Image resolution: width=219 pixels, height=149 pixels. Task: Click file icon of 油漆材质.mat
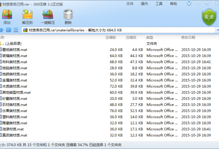click(1, 129)
